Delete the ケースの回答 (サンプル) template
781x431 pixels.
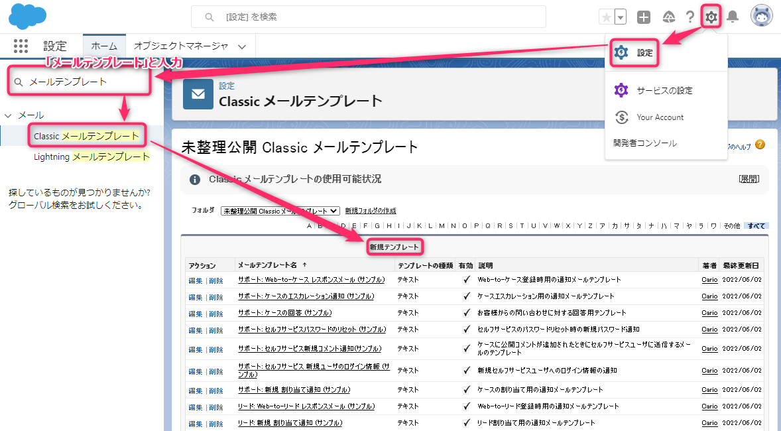click(x=216, y=314)
